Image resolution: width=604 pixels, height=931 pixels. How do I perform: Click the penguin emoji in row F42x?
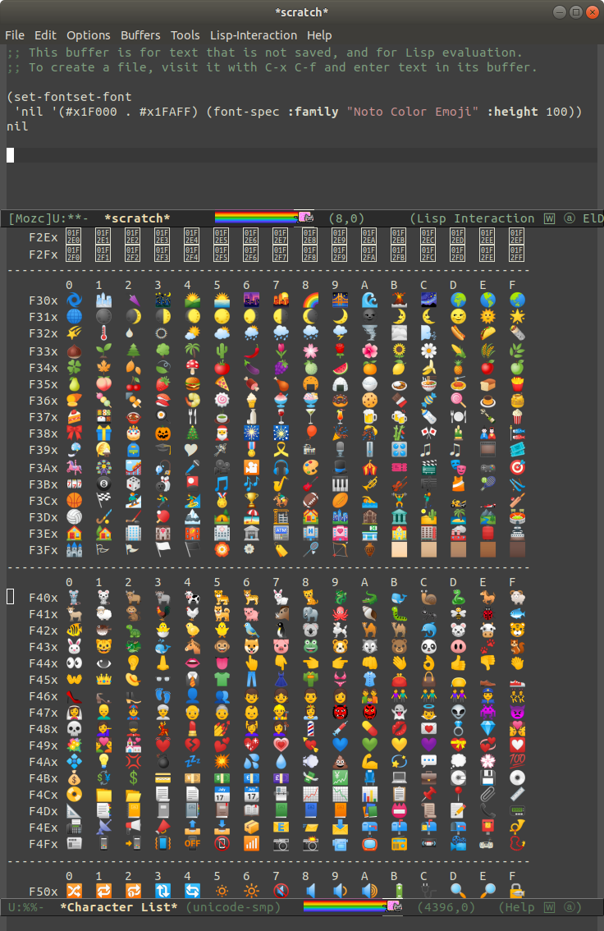281,630
